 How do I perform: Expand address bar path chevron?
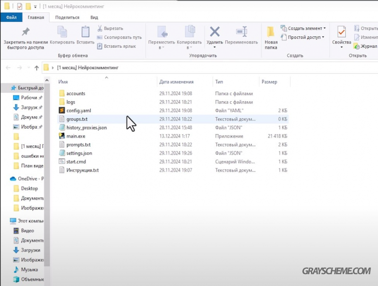(x=52, y=68)
